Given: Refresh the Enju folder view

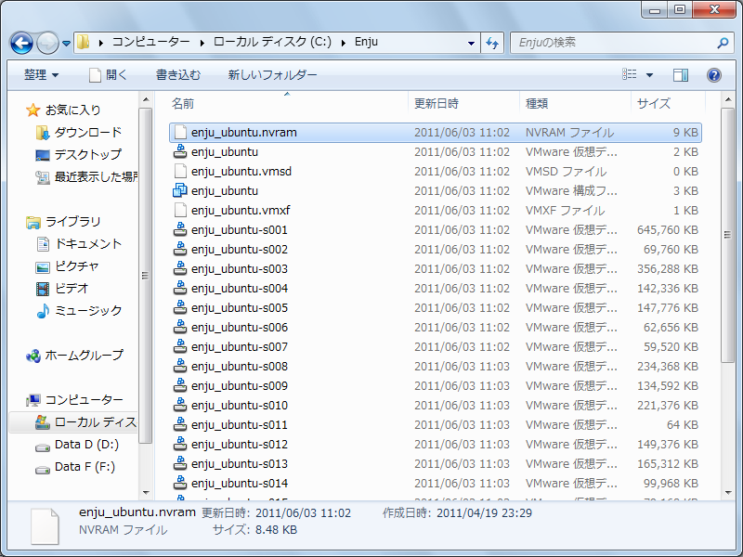Looking at the screenshot, I should click(492, 43).
